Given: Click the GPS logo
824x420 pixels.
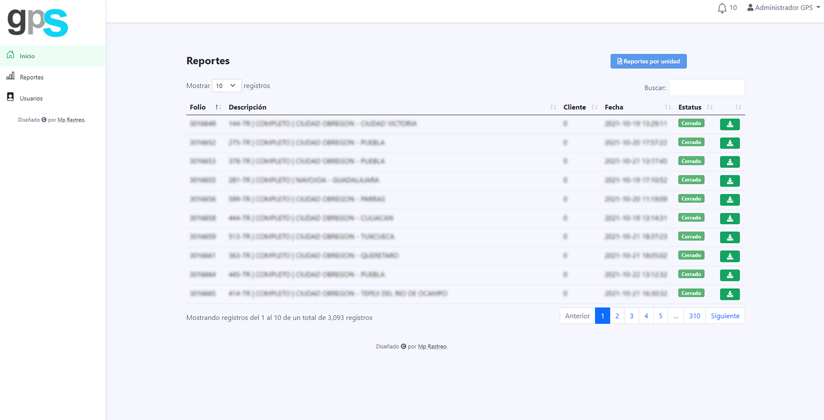Looking at the screenshot, I should point(37,23).
